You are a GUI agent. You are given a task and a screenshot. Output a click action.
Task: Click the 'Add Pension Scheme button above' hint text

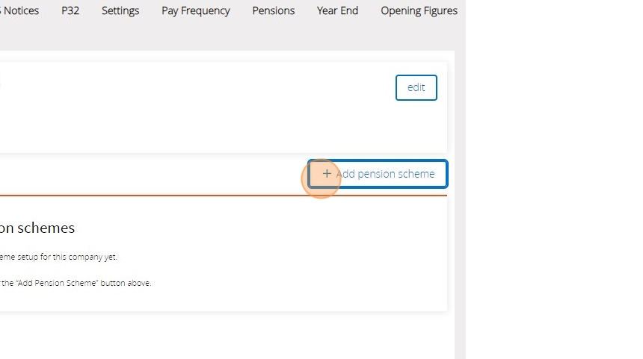tap(75, 283)
